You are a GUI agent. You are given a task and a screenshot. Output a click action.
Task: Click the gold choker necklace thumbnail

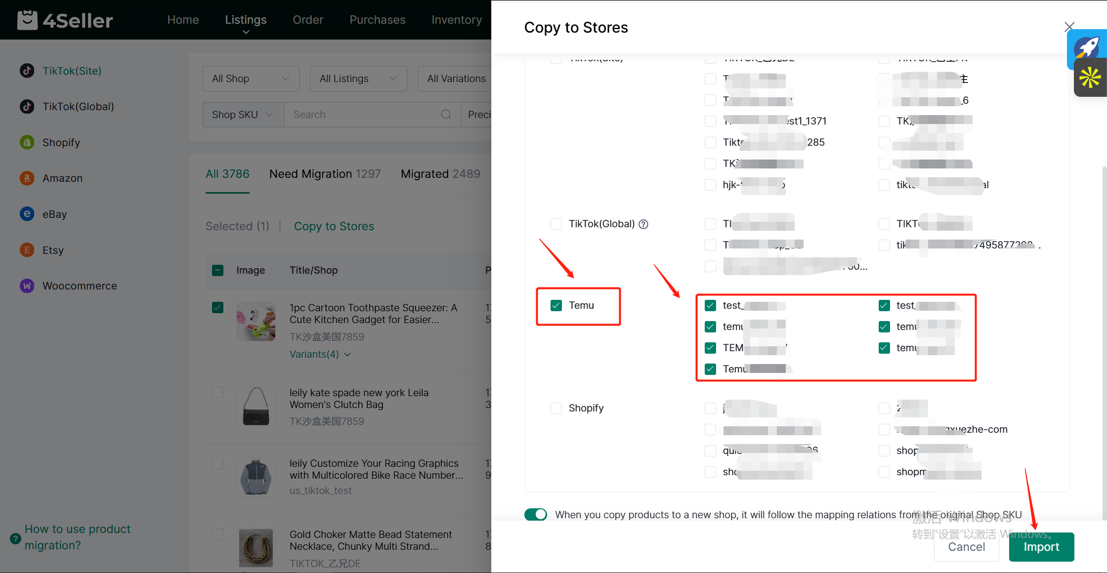pyautogui.click(x=256, y=548)
